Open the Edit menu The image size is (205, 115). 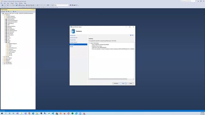[4, 3]
